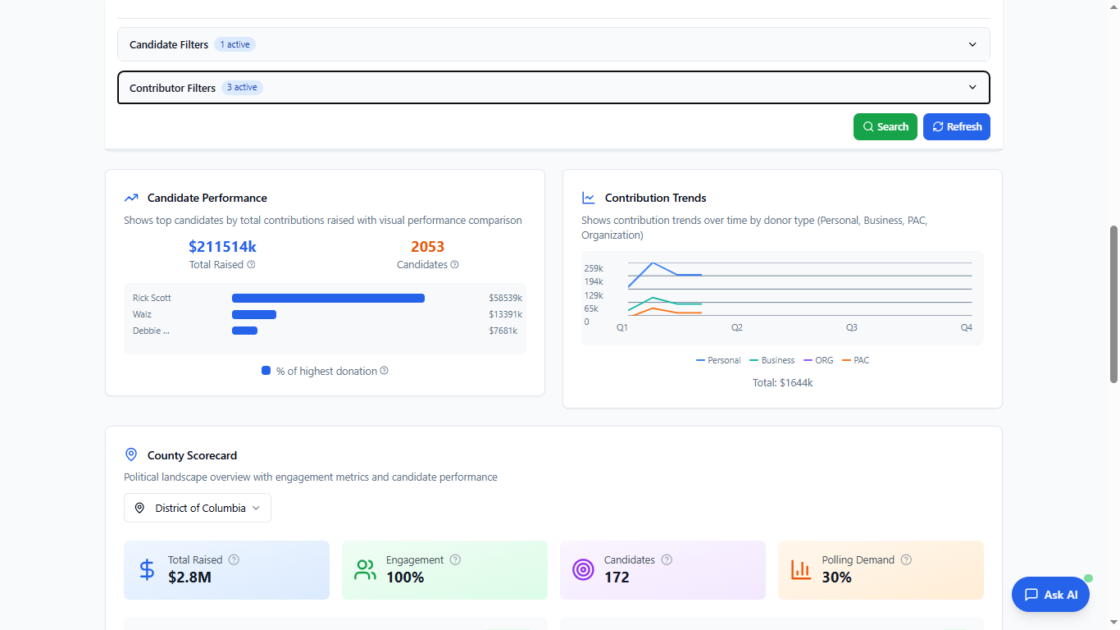Image resolution: width=1120 pixels, height=630 pixels.
Task: Click the County Scorecard Total Raised help icon
Action: tap(234, 559)
